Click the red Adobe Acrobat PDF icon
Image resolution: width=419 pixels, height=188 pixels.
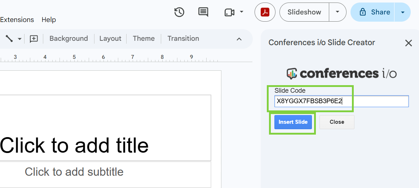(x=265, y=12)
